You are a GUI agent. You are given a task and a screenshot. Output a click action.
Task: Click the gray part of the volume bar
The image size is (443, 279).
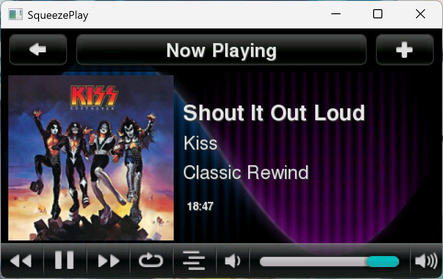coord(313,262)
